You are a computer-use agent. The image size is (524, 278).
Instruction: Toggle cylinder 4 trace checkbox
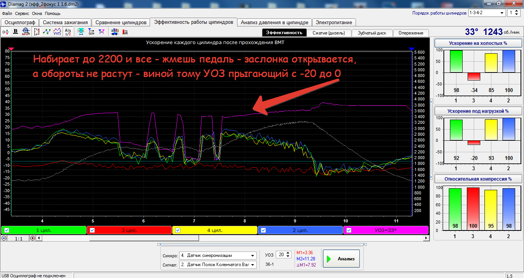point(178,230)
